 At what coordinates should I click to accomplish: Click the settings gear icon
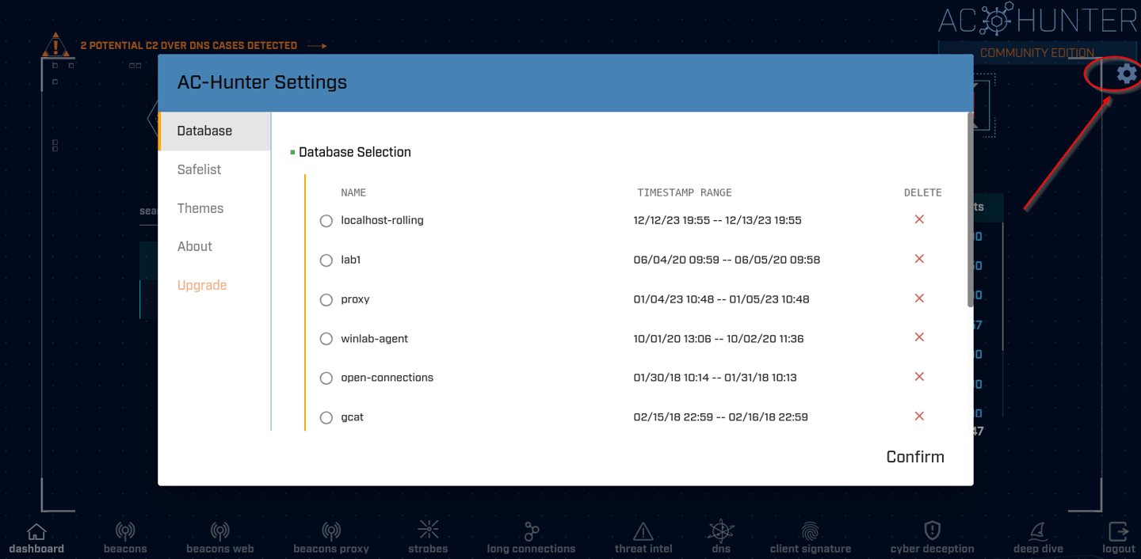click(1126, 74)
